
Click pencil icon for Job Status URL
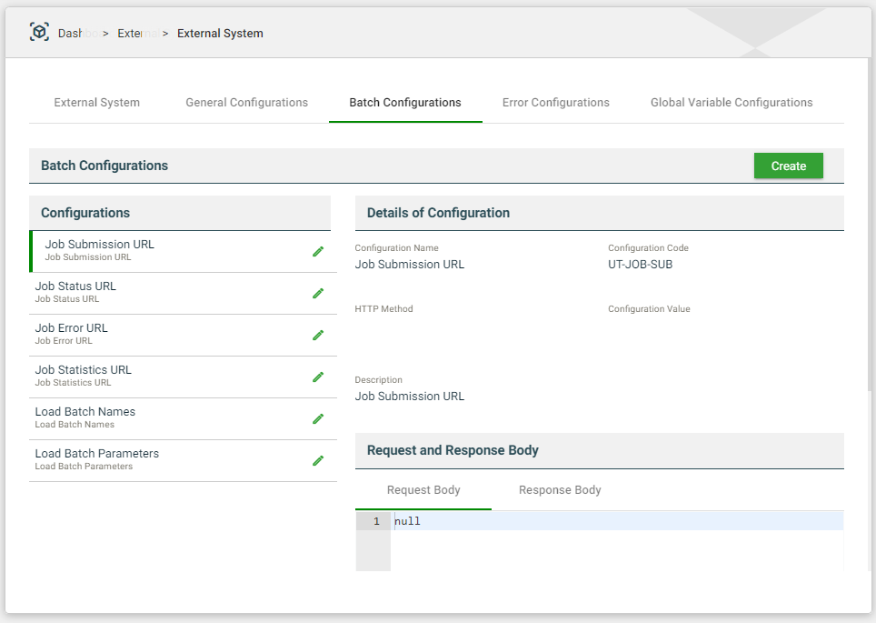click(x=318, y=294)
